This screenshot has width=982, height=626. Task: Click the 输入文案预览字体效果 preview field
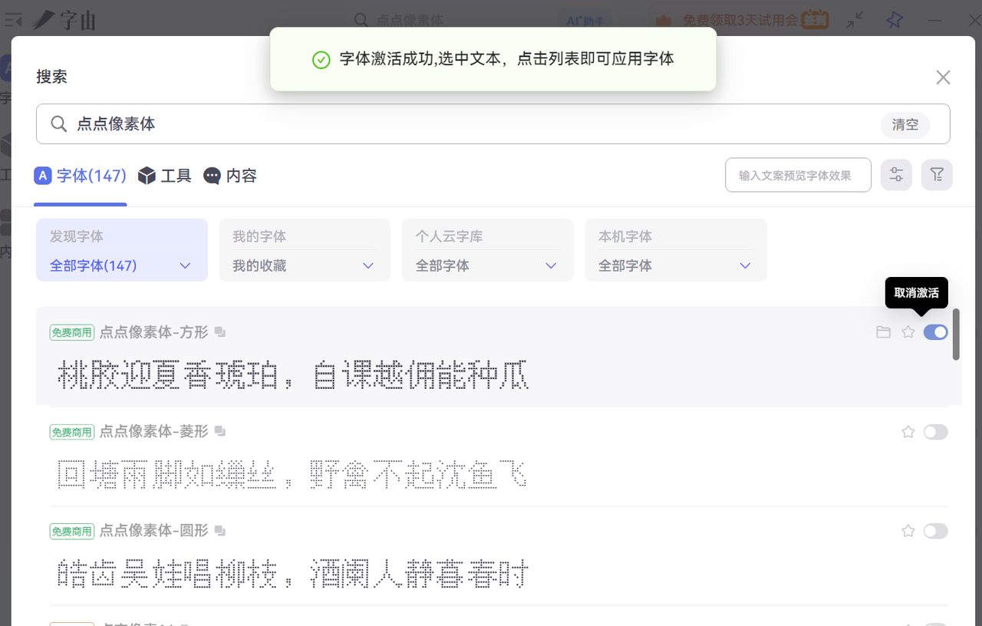pyautogui.click(x=797, y=175)
